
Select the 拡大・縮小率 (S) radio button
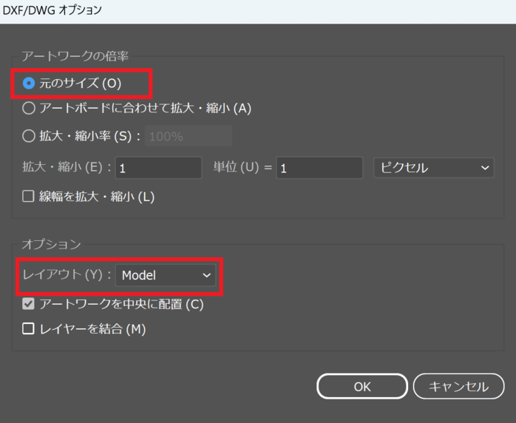tap(29, 136)
